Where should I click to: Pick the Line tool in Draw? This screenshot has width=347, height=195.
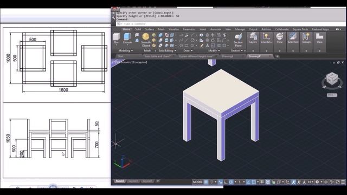(187, 40)
